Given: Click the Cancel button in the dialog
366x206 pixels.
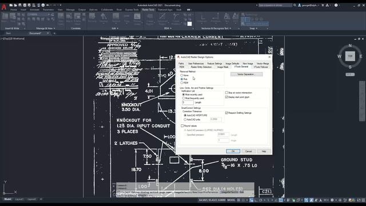Looking at the screenshot, I should coord(248,151).
